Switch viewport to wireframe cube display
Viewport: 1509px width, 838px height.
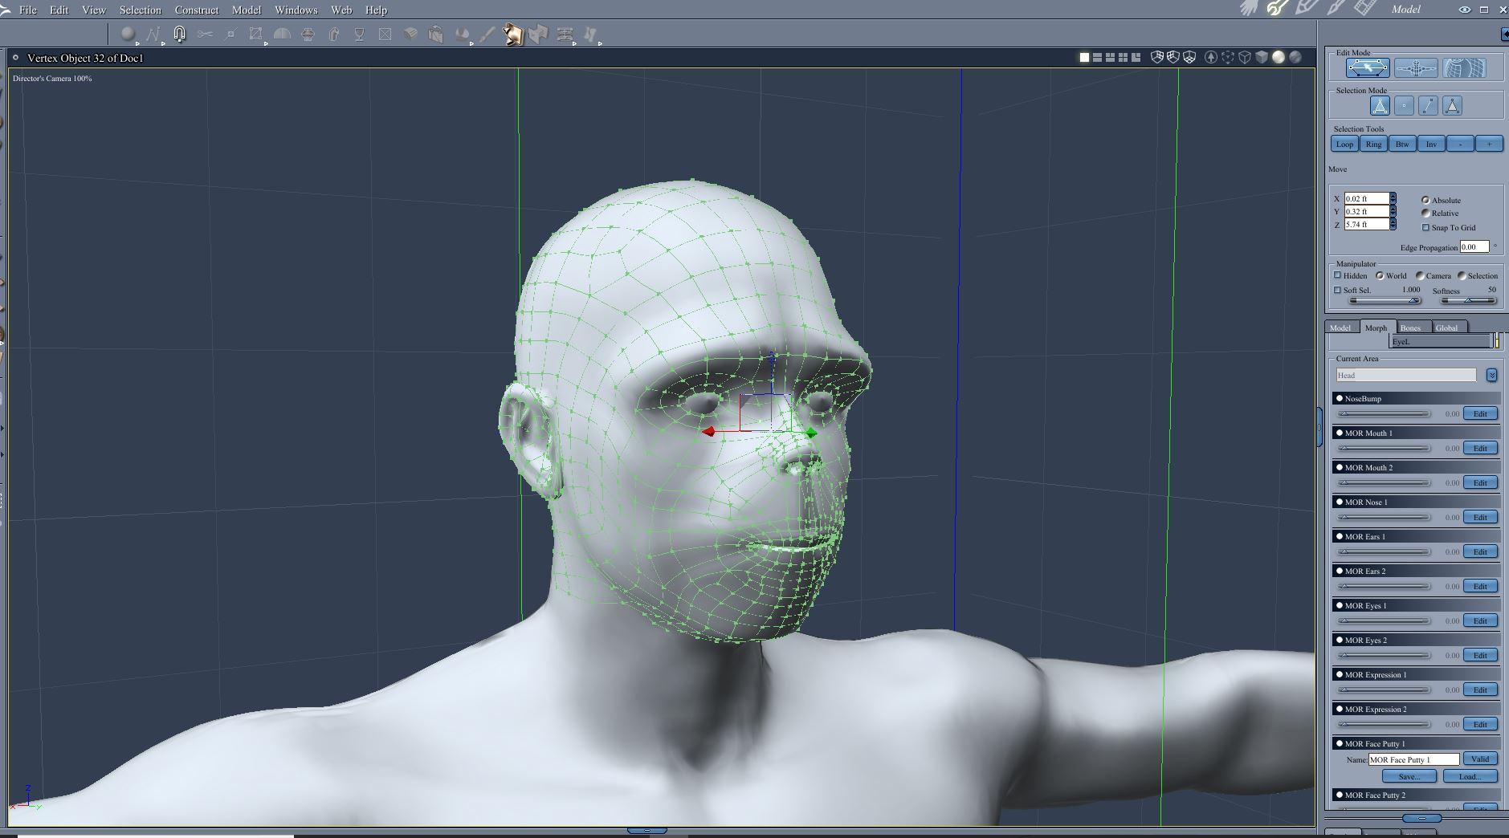[1245, 57]
